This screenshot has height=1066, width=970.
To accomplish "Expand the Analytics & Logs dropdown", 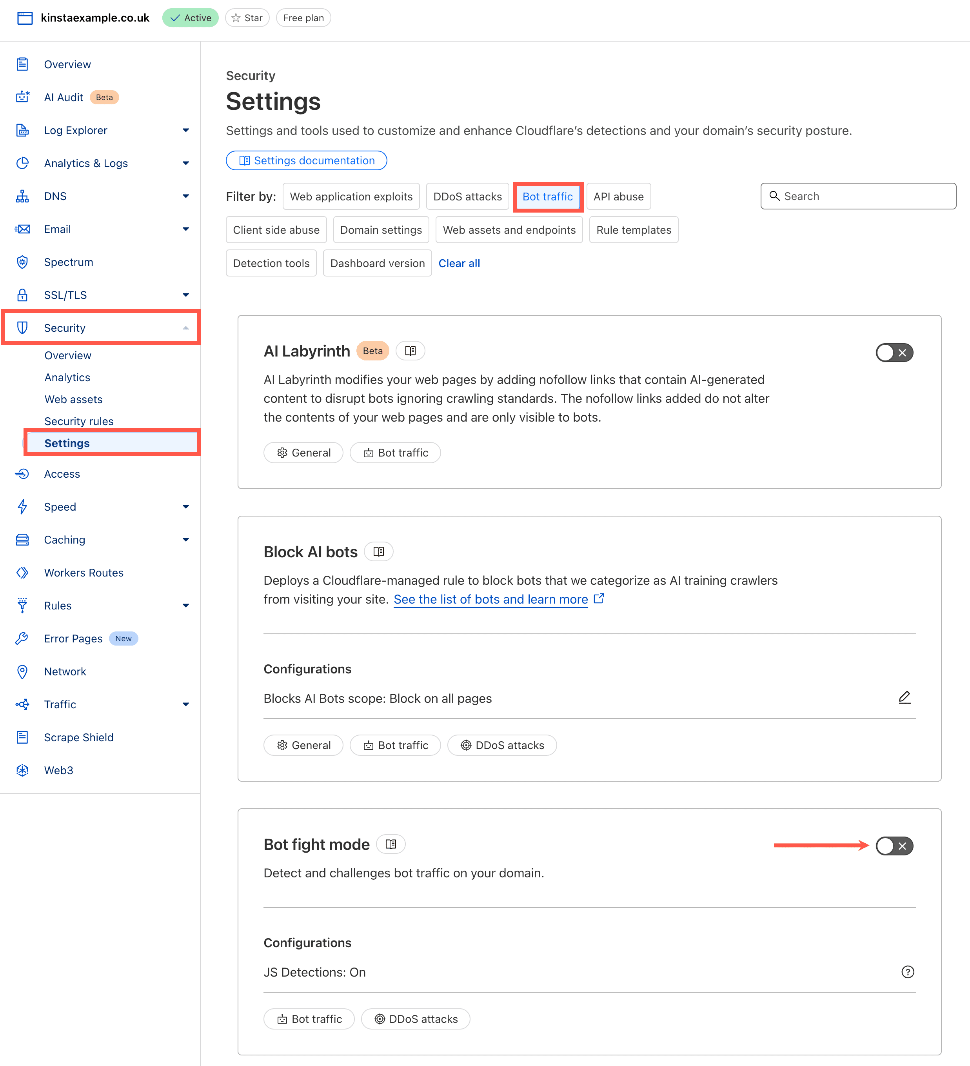I will [185, 163].
